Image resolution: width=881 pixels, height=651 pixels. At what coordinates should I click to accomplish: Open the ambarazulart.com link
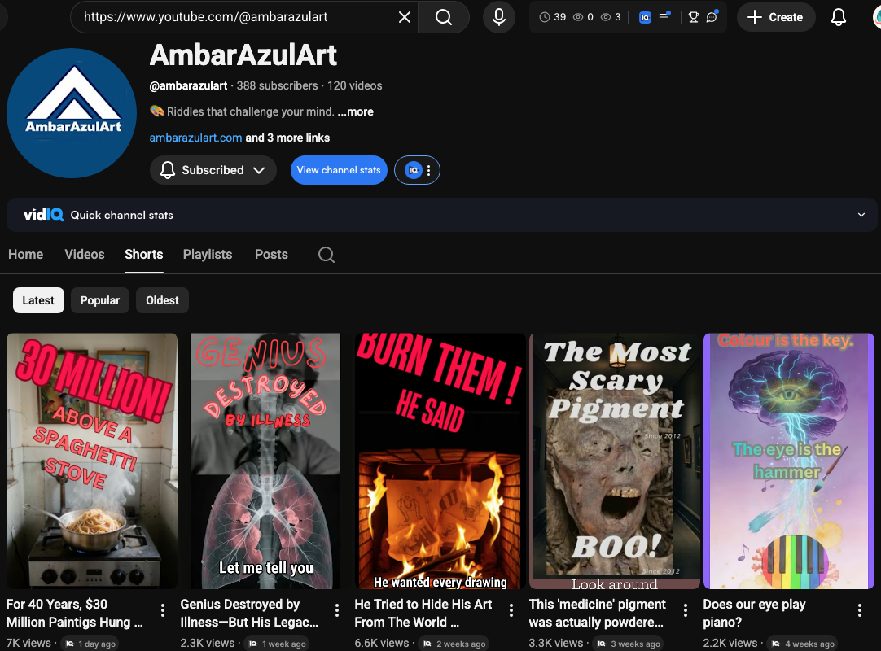tap(195, 138)
